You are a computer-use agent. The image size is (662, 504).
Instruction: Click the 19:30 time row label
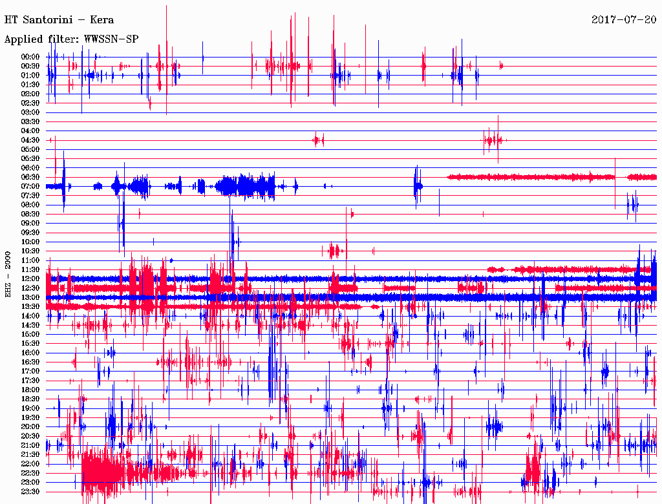[30, 417]
